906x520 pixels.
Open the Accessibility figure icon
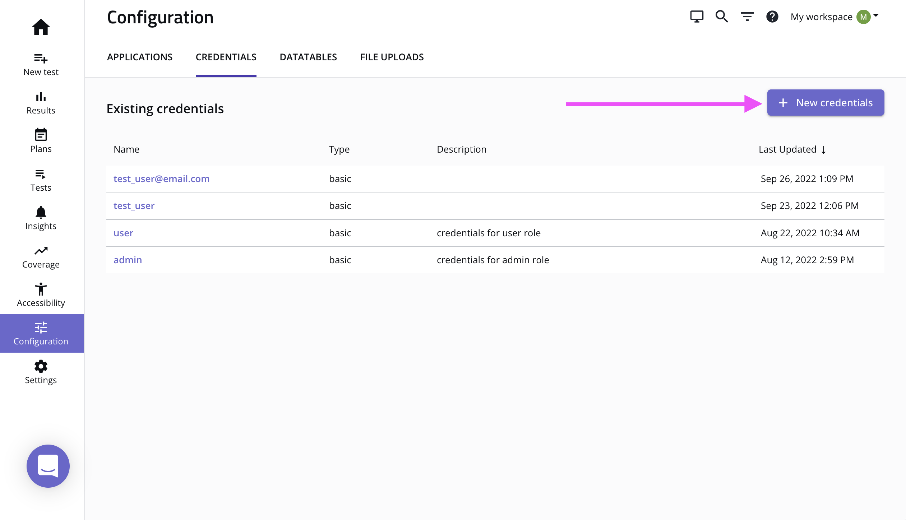tap(41, 289)
